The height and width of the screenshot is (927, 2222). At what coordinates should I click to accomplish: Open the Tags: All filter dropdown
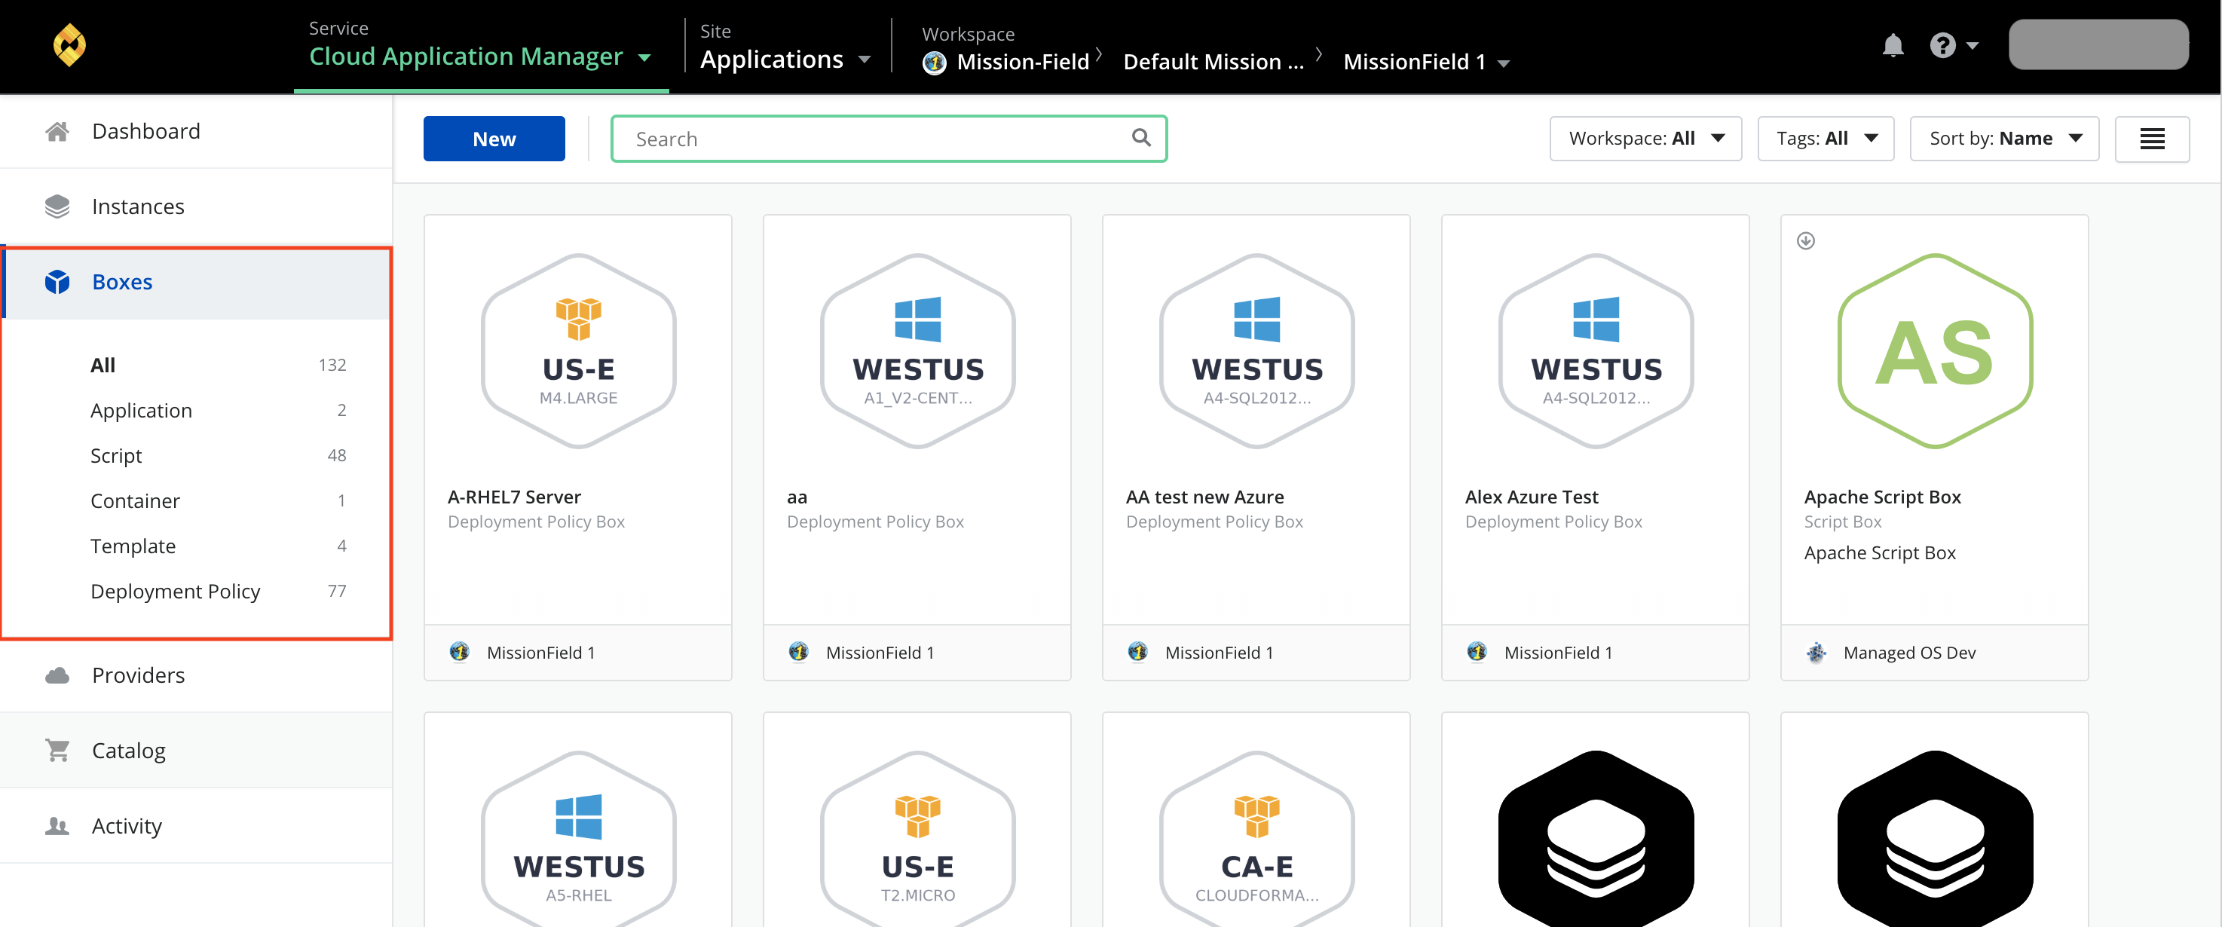click(1826, 139)
